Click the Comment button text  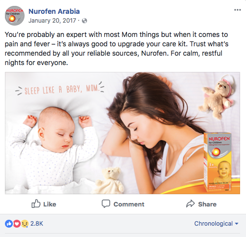[x=129, y=204]
